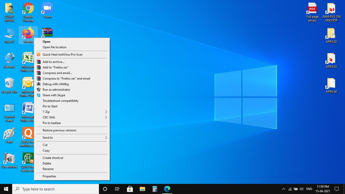Screen dimensions: 345x194
Task: Open Calculator from the taskbar
Action: point(155,189)
